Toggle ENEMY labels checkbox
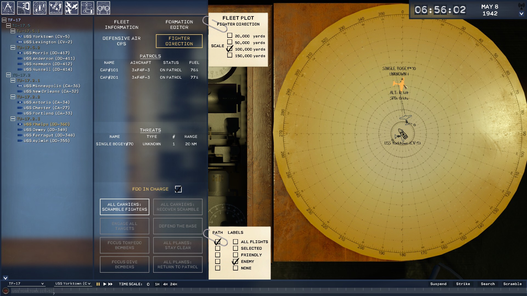 pyautogui.click(x=236, y=261)
